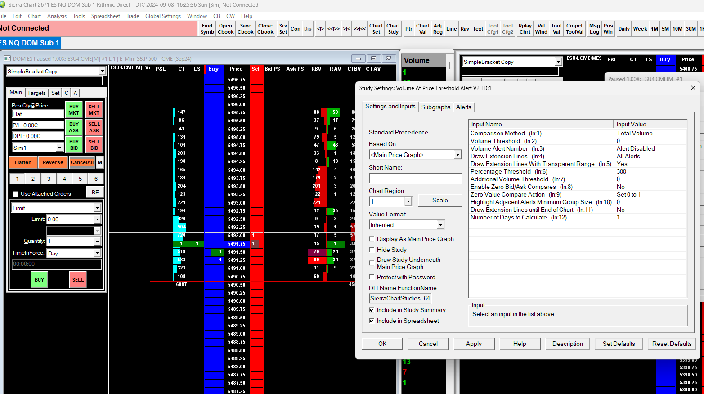Open the Sim1 account dropdown
Viewport: 704px width, 394px height.
click(59, 148)
